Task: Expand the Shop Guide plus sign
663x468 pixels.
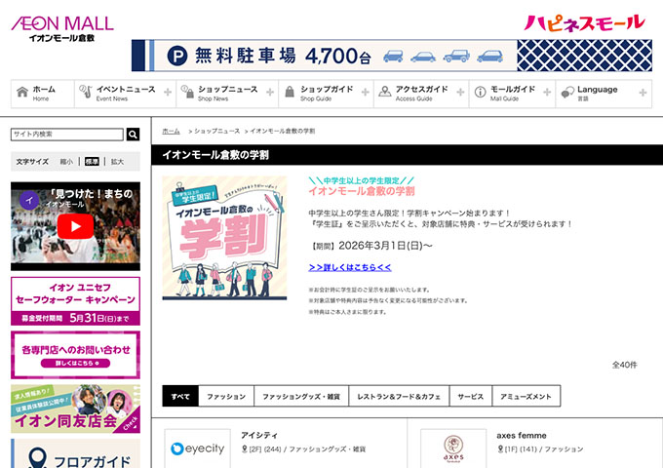Action: tap(364, 94)
